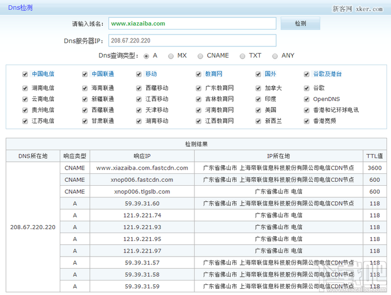
Task: Toggle the 教育网 group checkbox
Action: pos(198,74)
